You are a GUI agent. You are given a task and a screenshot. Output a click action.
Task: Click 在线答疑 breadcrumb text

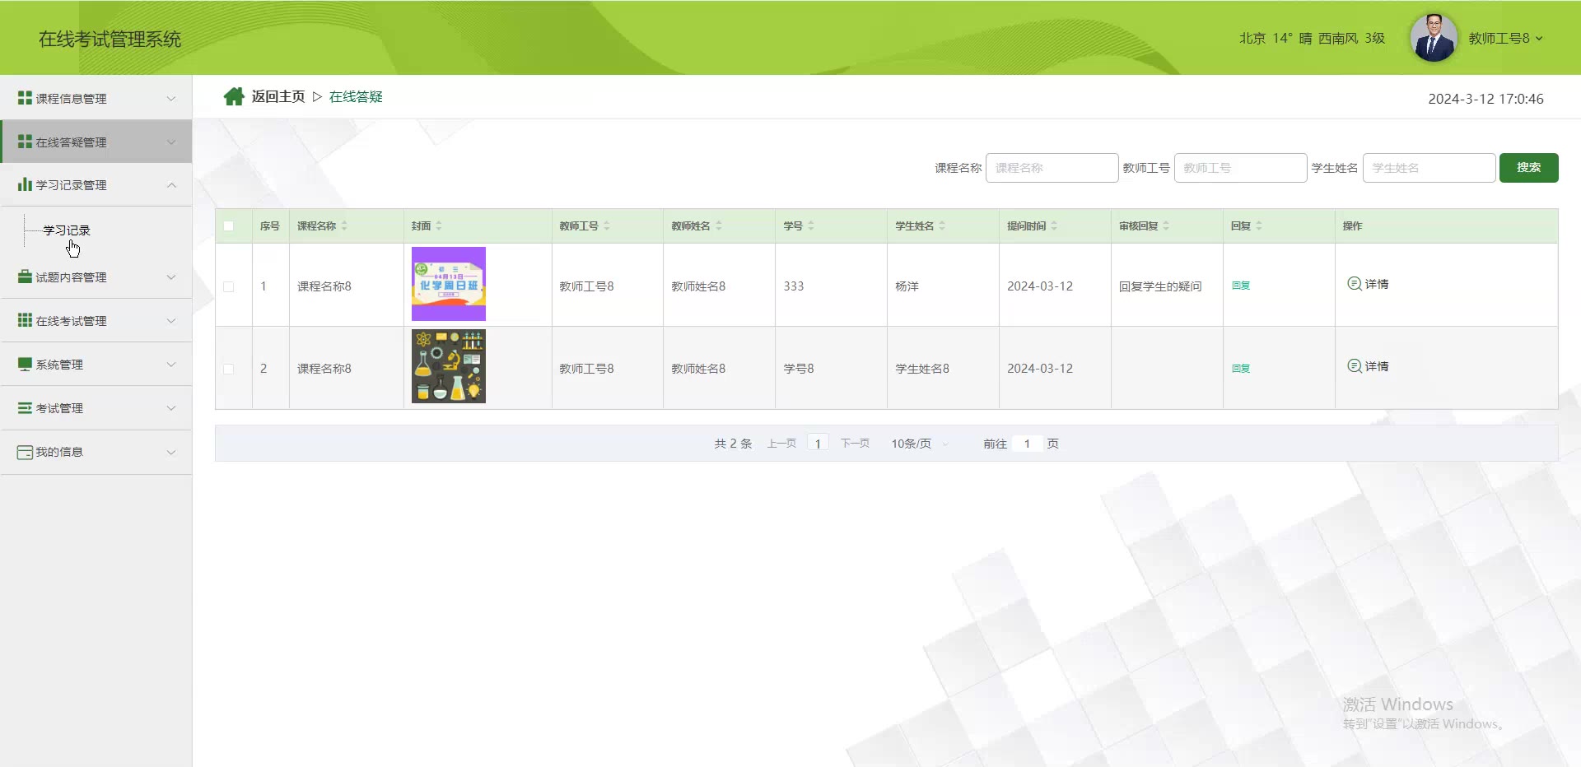click(356, 97)
